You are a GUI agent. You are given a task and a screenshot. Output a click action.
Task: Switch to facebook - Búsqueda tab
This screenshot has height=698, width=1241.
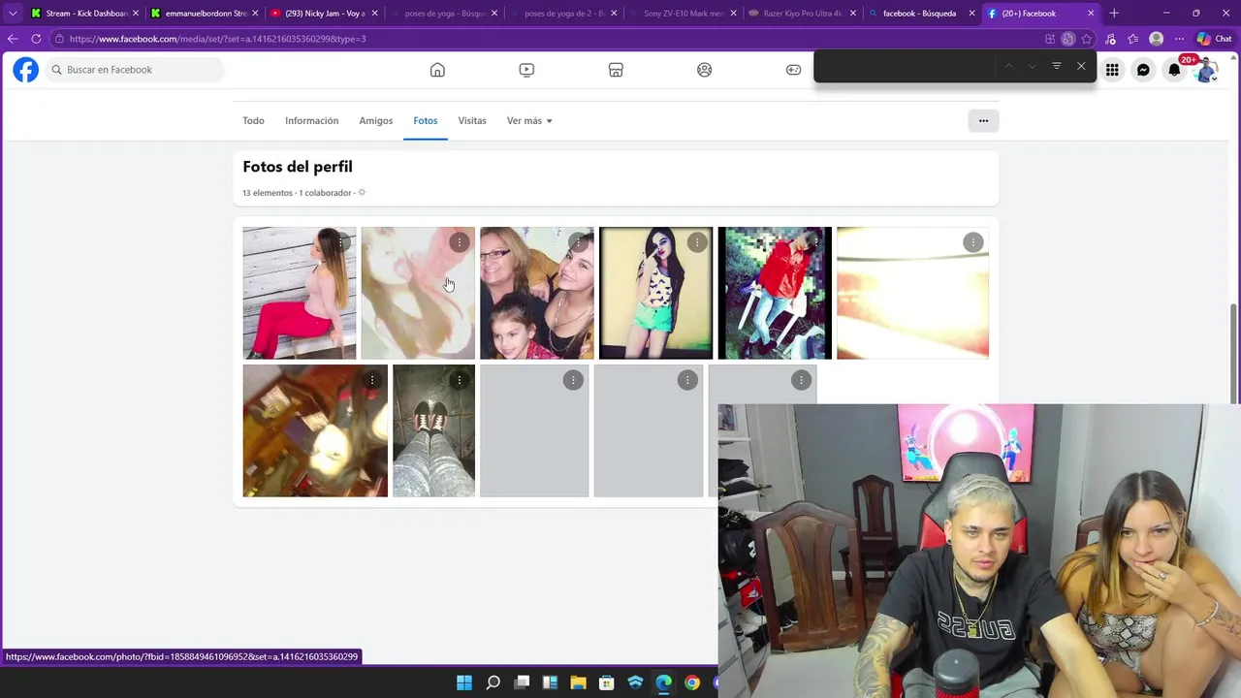click(x=920, y=14)
